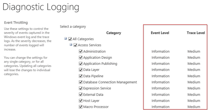Toggle the Expression Service checkbox
Screen dimensions: 210x110
point(81,88)
